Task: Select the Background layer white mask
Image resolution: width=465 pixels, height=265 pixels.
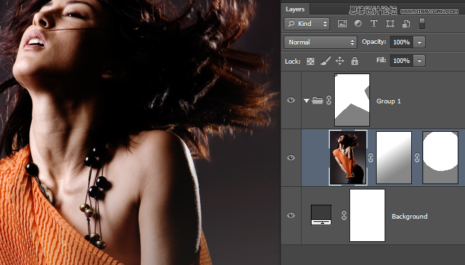Action: pos(367,215)
